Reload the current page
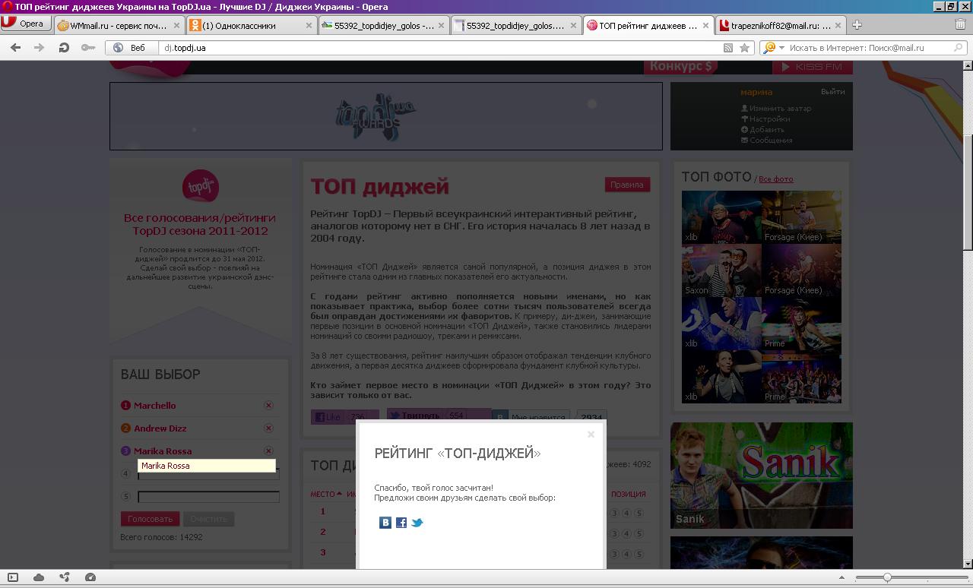The height and width of the screenshot is (588, 973). click(x=64, y=47)
